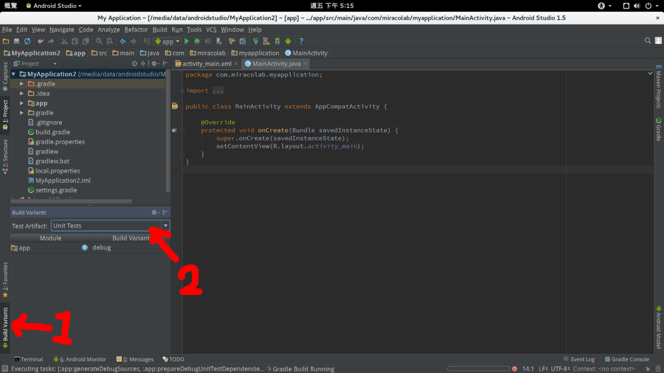Toggle the Android Model side panel

[659, 327]
